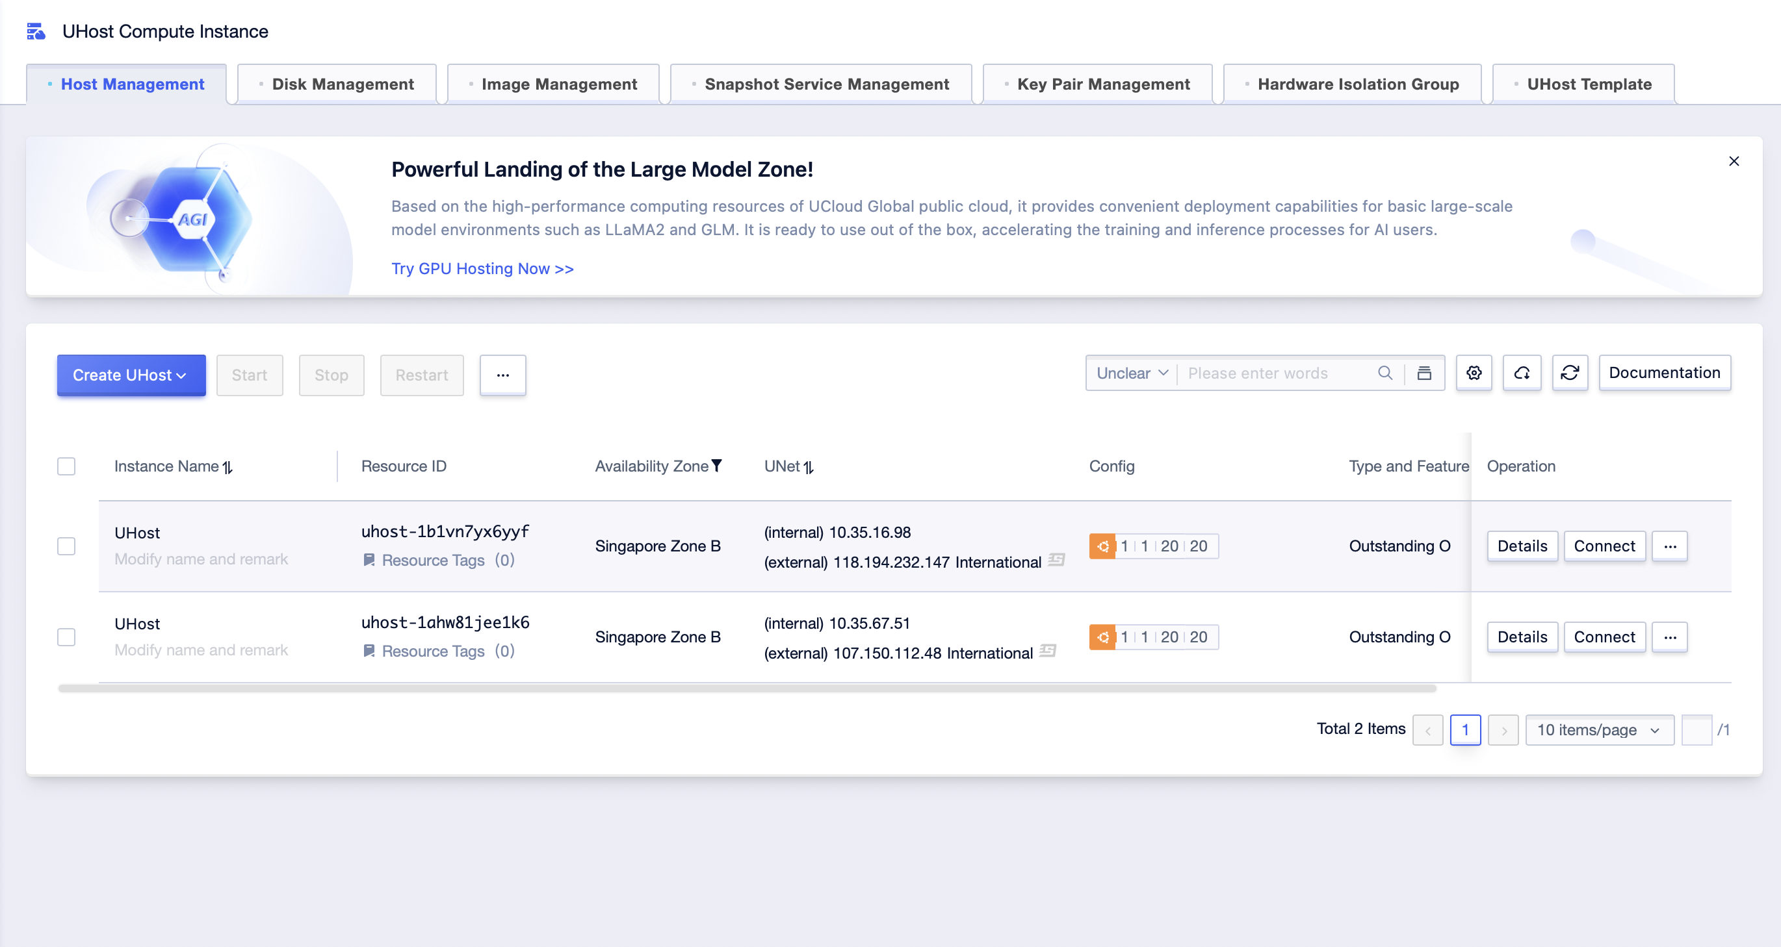Expand the Create UHost dropdown
This screenshot has height=947, width=1781.
coord(131,375)
